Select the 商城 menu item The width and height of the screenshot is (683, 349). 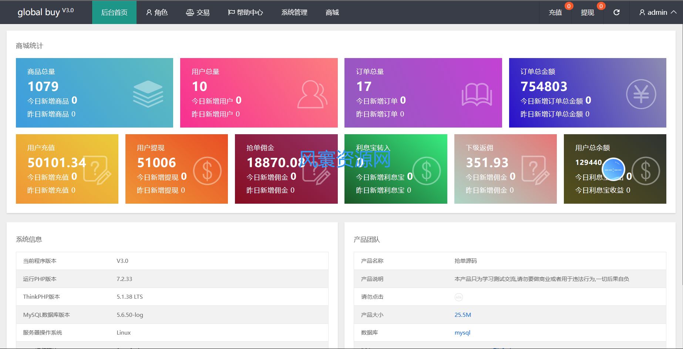tap(332, 12)
